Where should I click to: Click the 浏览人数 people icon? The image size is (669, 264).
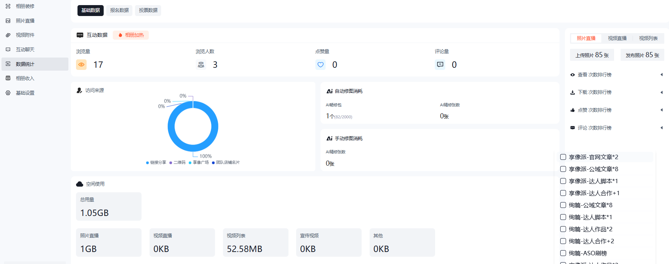pos(201,64)
